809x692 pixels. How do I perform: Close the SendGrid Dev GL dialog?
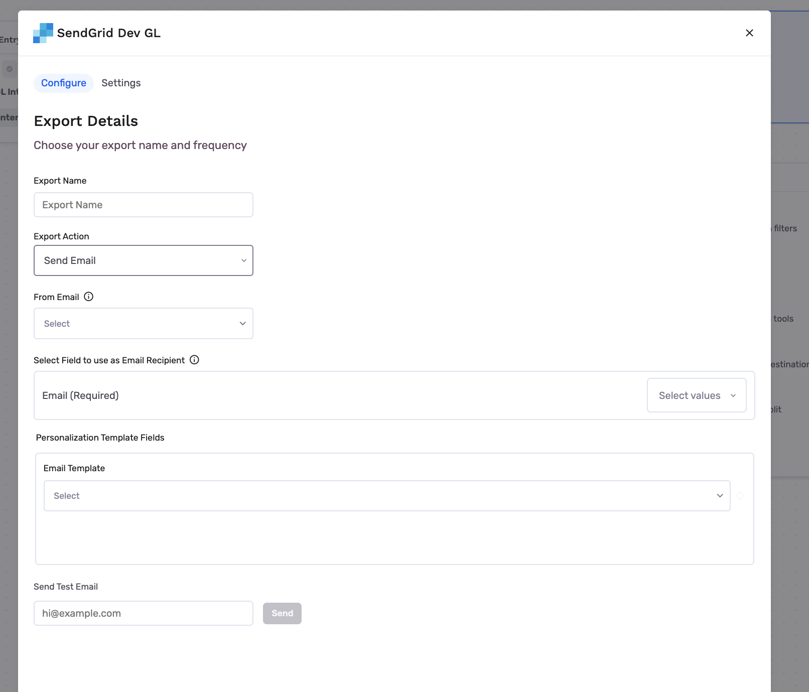click(x=749, y=33)
